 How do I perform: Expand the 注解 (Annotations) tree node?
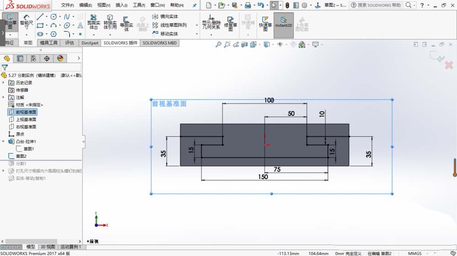(4, 97)
